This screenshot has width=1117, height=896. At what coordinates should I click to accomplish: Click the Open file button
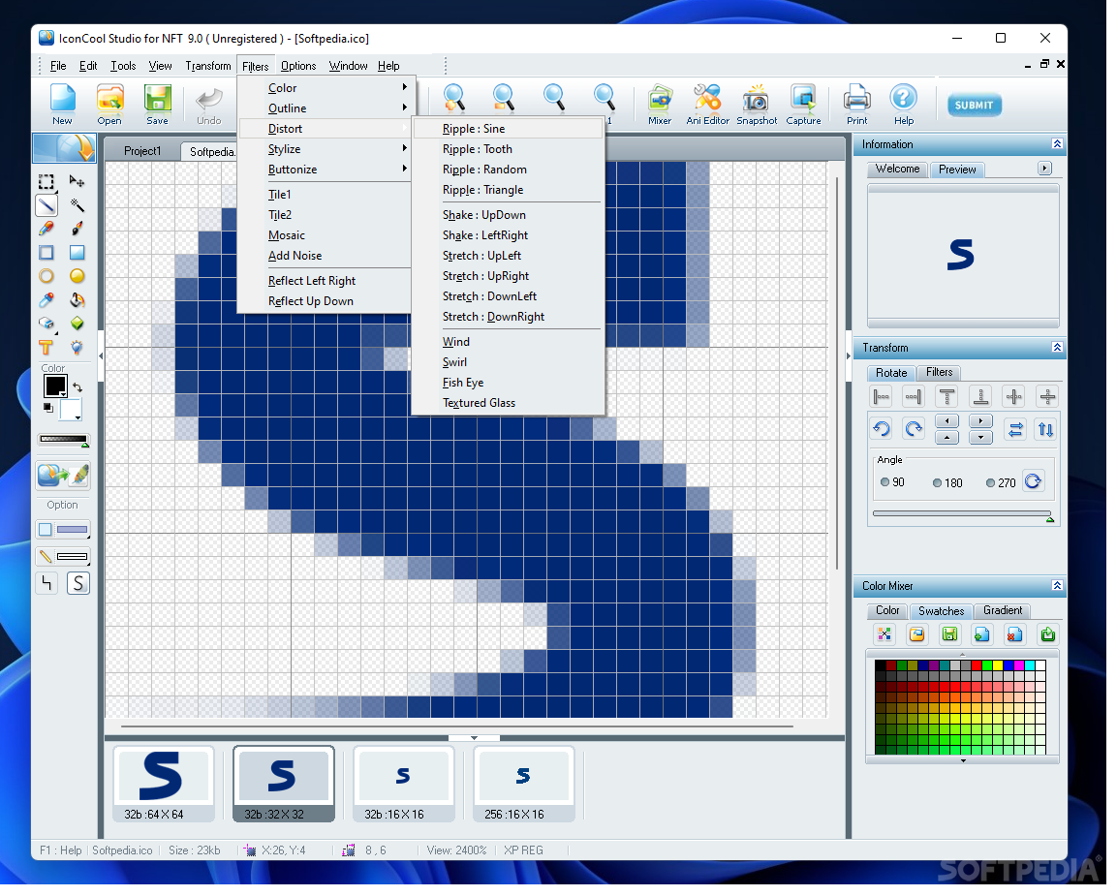point(110,106)
